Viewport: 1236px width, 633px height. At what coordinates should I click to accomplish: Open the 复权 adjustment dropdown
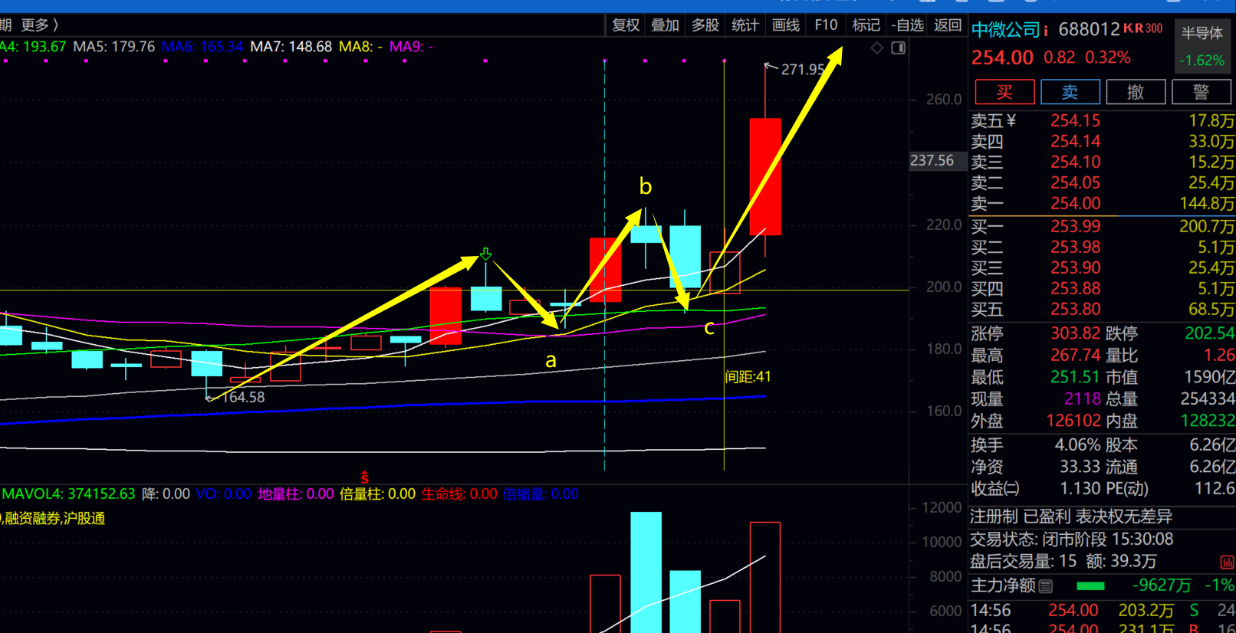[x=626, y=25]
